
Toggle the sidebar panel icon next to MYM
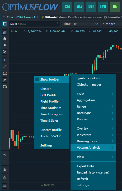[x=5, y=24]
